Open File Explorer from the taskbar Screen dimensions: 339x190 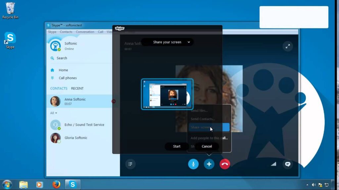(24, 185)
